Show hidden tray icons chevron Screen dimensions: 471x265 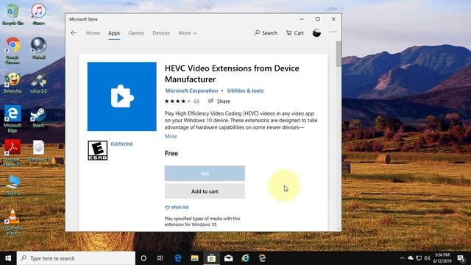point(402,258)
